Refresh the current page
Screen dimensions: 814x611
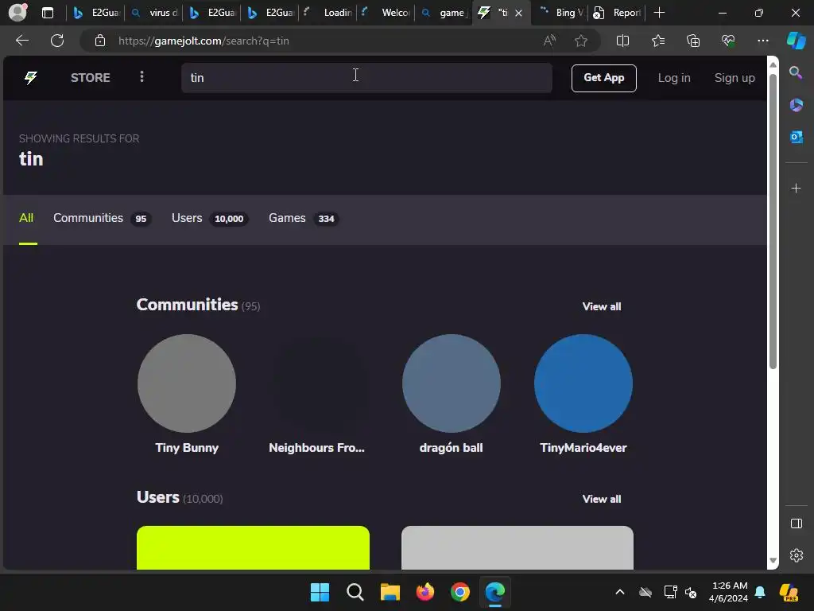pos(57,41)
